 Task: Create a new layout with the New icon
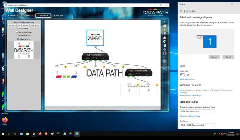point(164,26)
